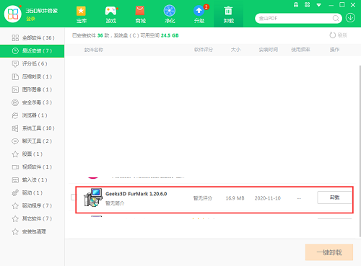Screen dimensions: 361x266
Task: Open 输入法 (1) category
Action: (x=32, y=180)
